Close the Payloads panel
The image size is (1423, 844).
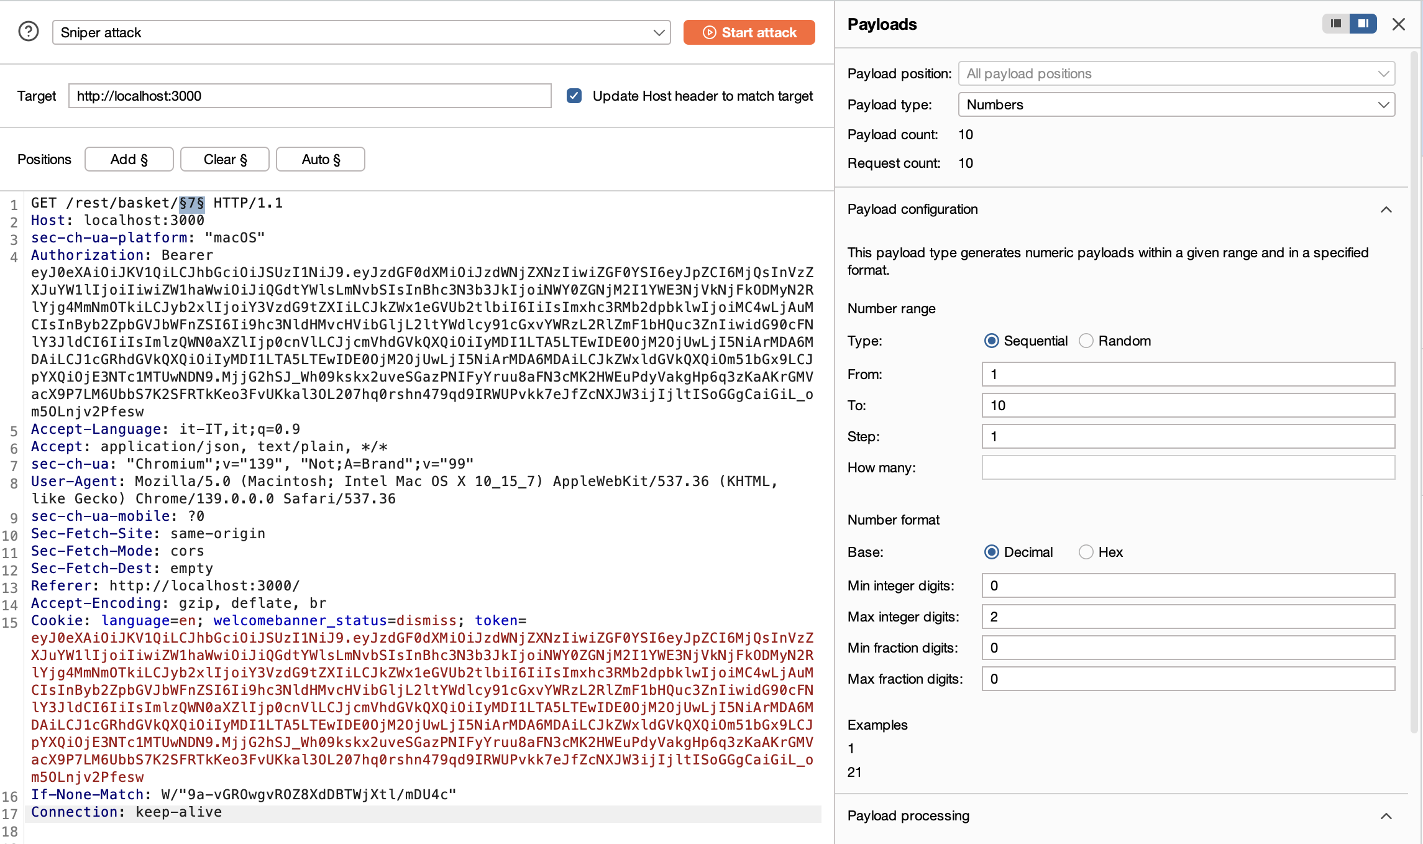pyautogui.click(x=1398, y=24)
